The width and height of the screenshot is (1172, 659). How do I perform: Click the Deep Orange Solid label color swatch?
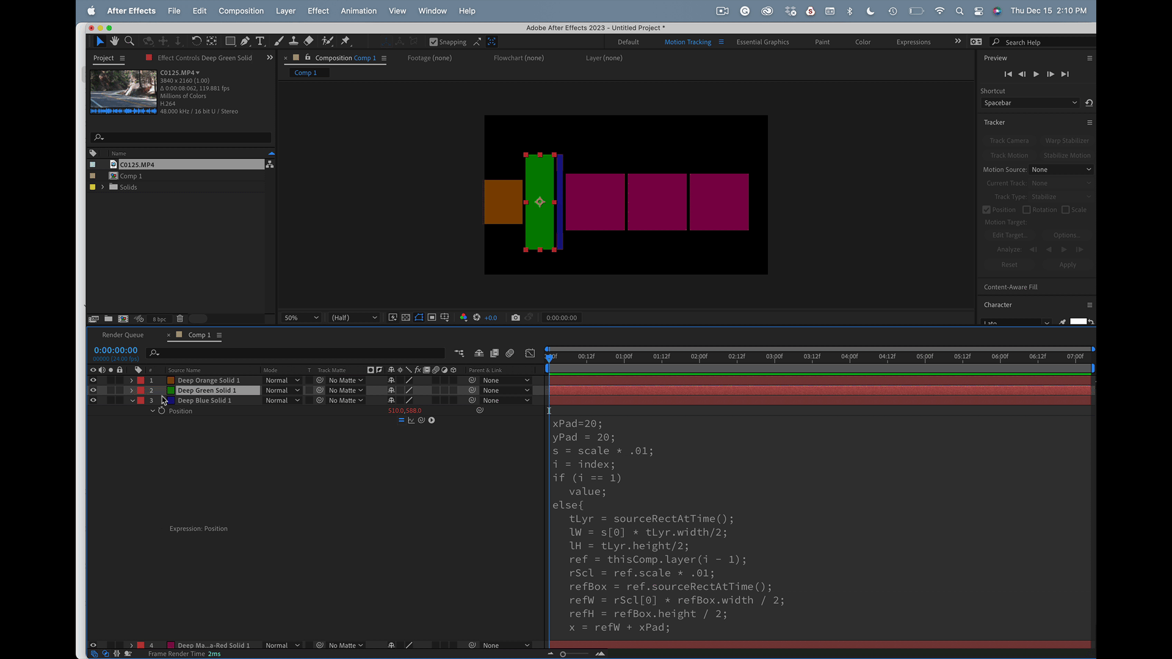click(140, 380)
